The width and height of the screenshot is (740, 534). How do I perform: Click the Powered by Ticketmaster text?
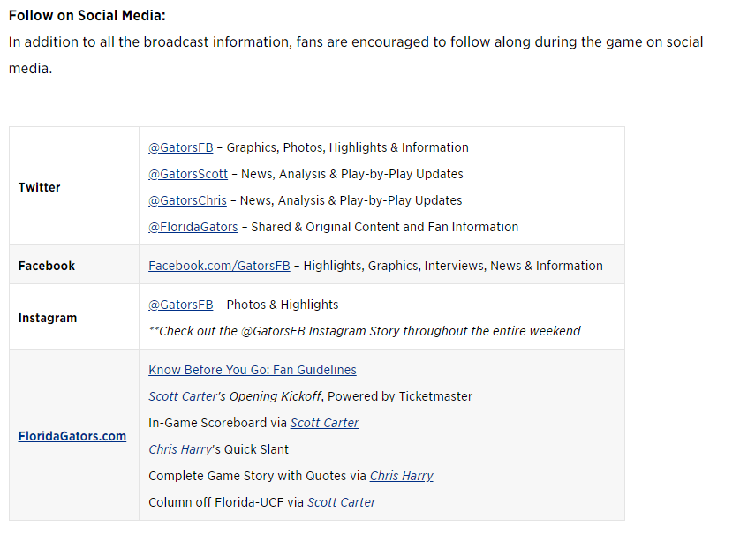[x=400, y=396]
